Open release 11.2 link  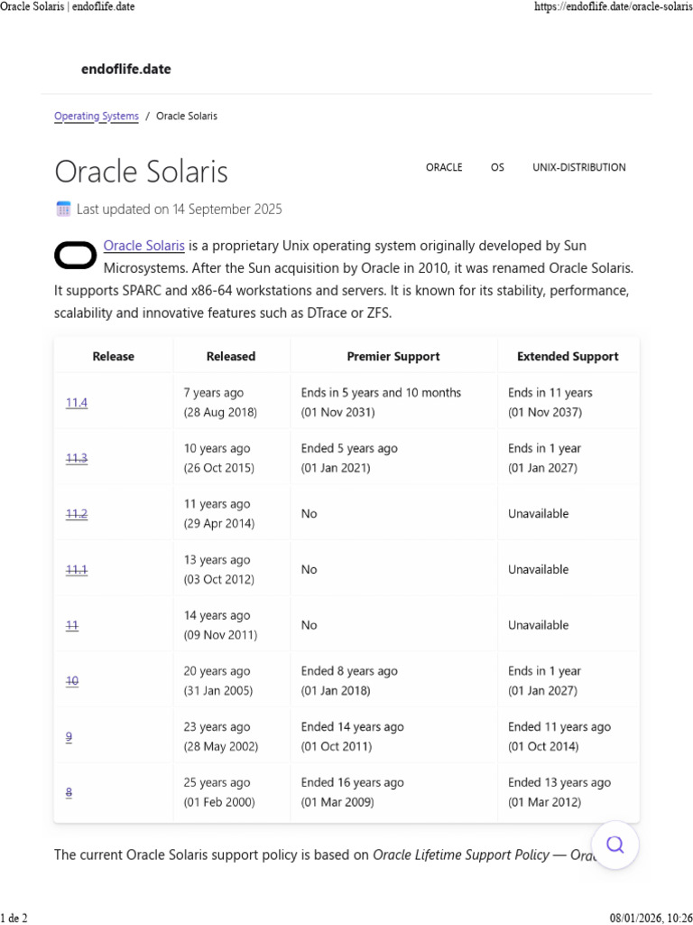tap(77, 514)
